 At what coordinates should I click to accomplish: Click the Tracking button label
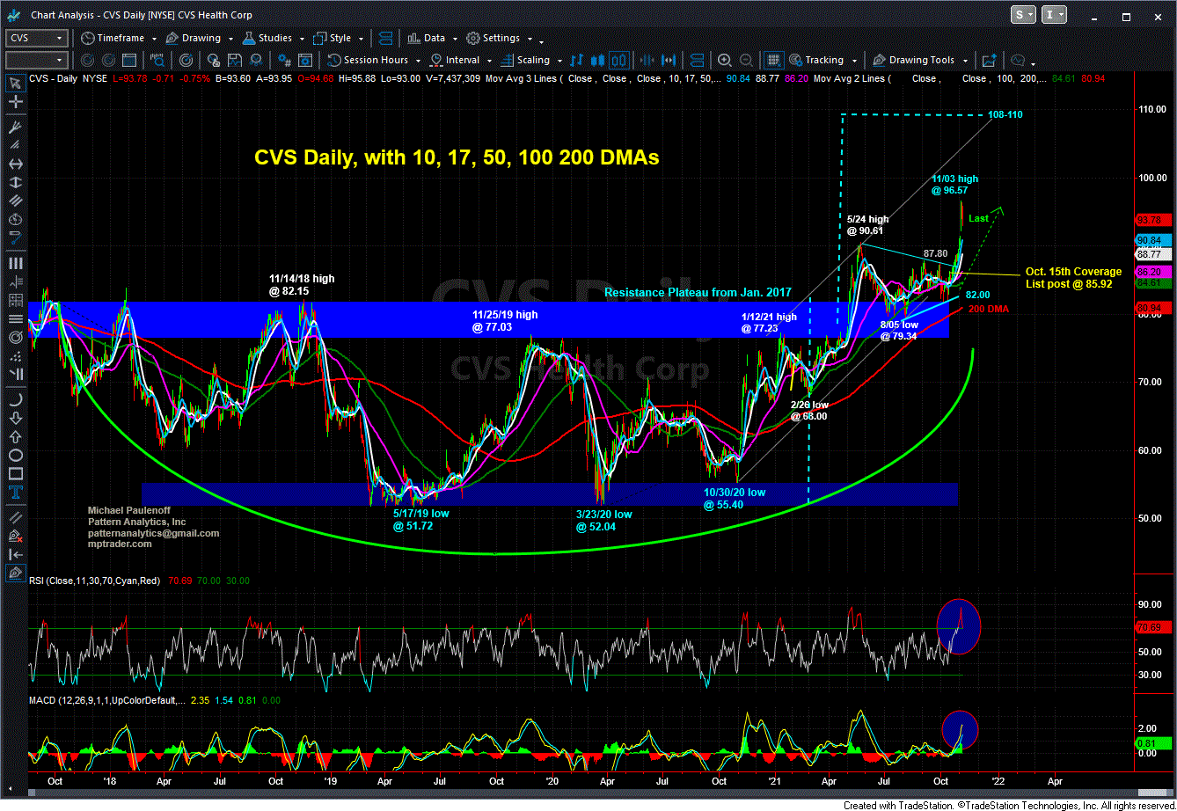pyautogui.click(x=824, y=60)
